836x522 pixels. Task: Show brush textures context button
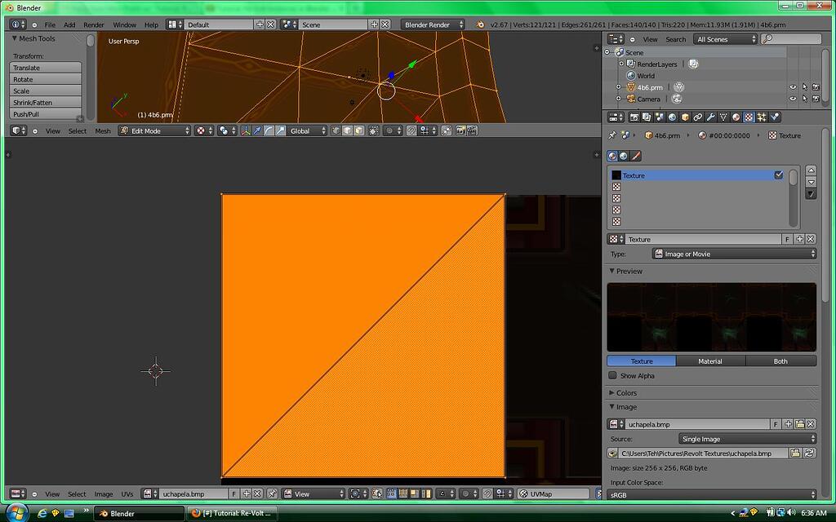(635, 156)
